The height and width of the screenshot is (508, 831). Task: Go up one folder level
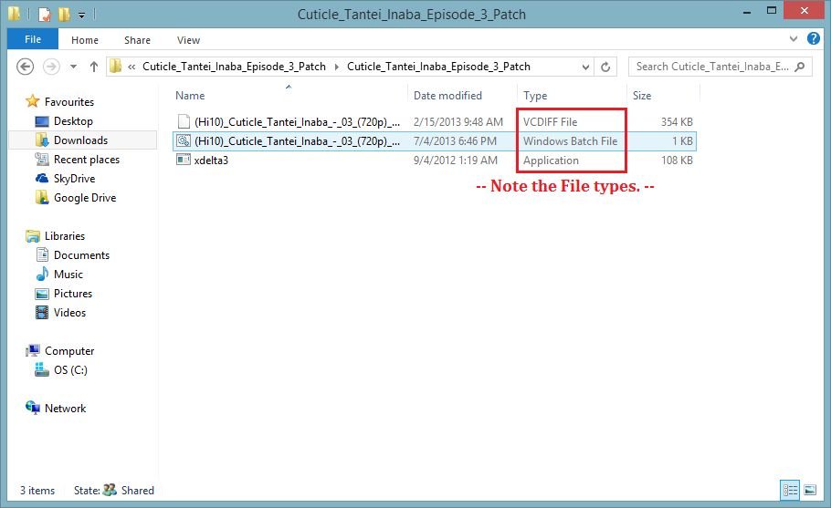click(x=93, y=67)
